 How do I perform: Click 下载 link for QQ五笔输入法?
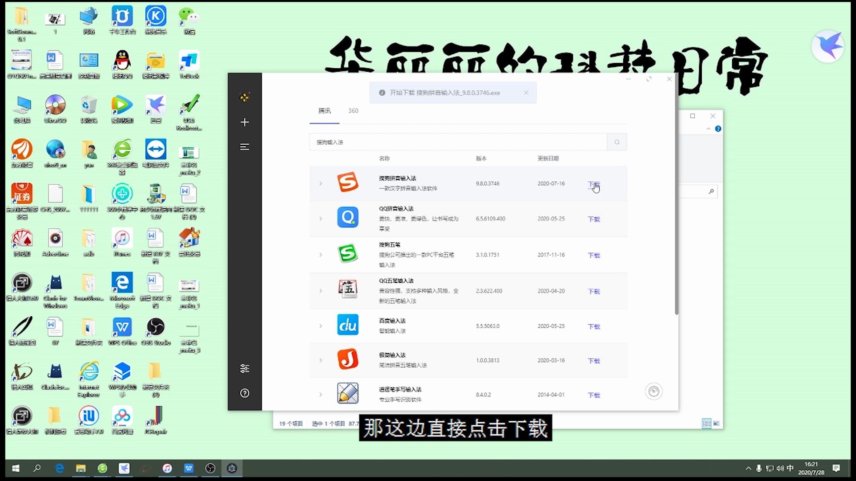pos(594,291)
